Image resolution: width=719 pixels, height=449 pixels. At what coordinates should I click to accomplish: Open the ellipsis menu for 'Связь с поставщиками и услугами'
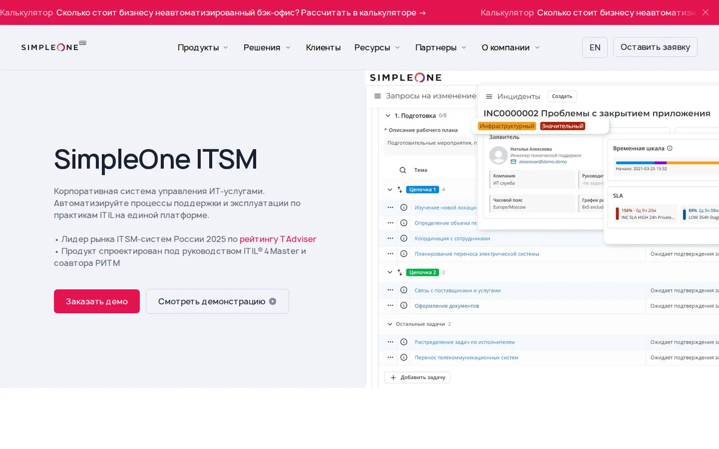[x=390, y=290]
